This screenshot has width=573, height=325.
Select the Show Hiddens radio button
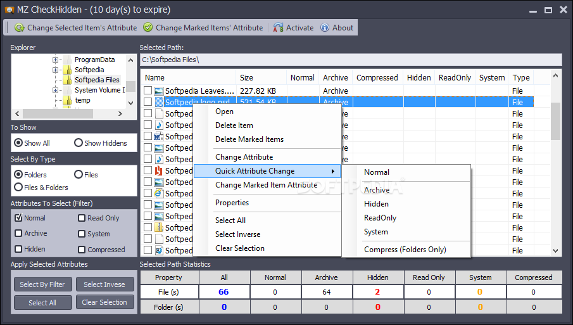coord(79,143)
